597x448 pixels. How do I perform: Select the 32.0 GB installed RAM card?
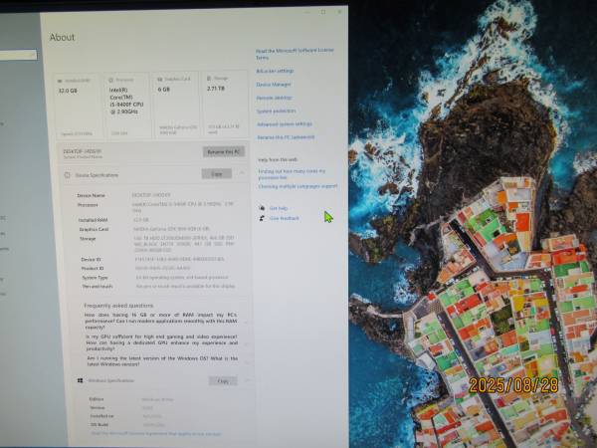pos(77,106)
